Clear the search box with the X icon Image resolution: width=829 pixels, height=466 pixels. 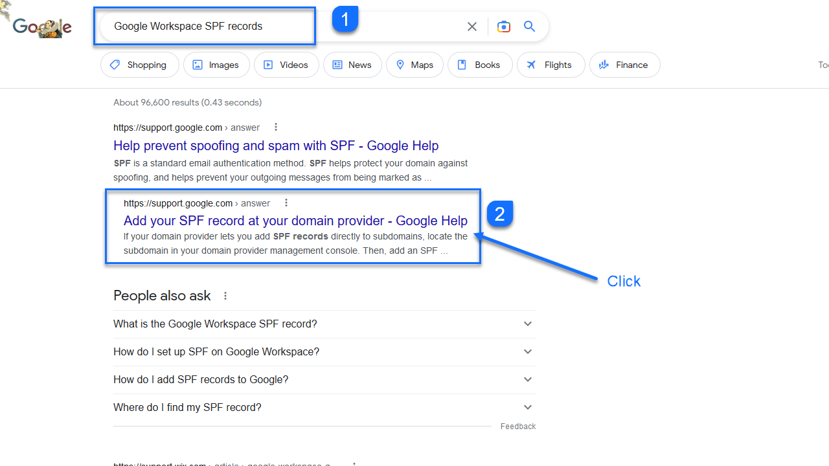[472, 27]
